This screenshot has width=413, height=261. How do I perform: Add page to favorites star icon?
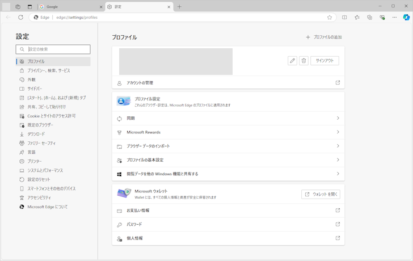coord(330,18)
